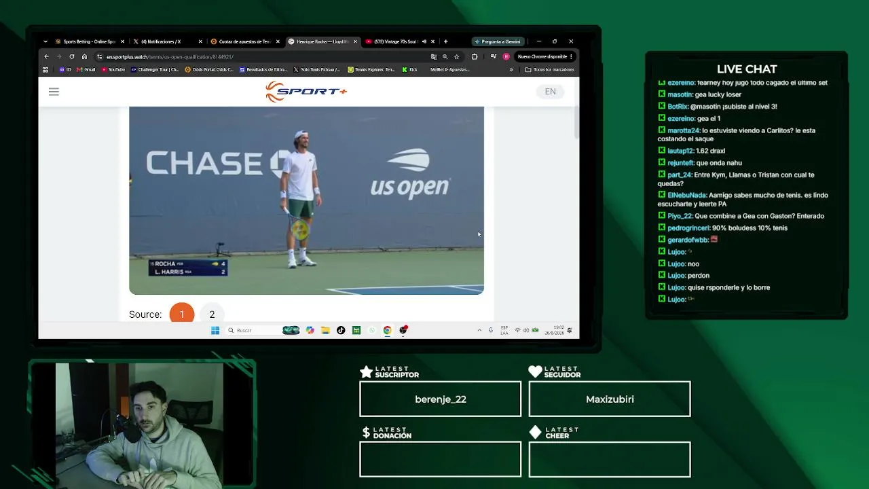Open the Windows Start menu
The width and height of the screenshot is (869, 489).
pyautogui.click(x=215, y=330)
